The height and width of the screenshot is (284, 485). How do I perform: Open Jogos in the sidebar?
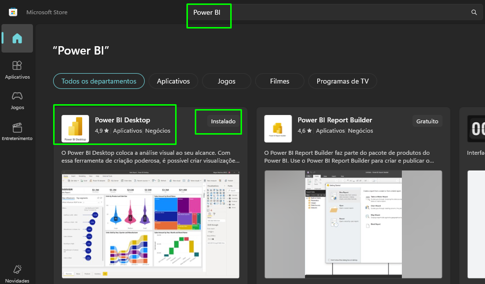(17, 101)
